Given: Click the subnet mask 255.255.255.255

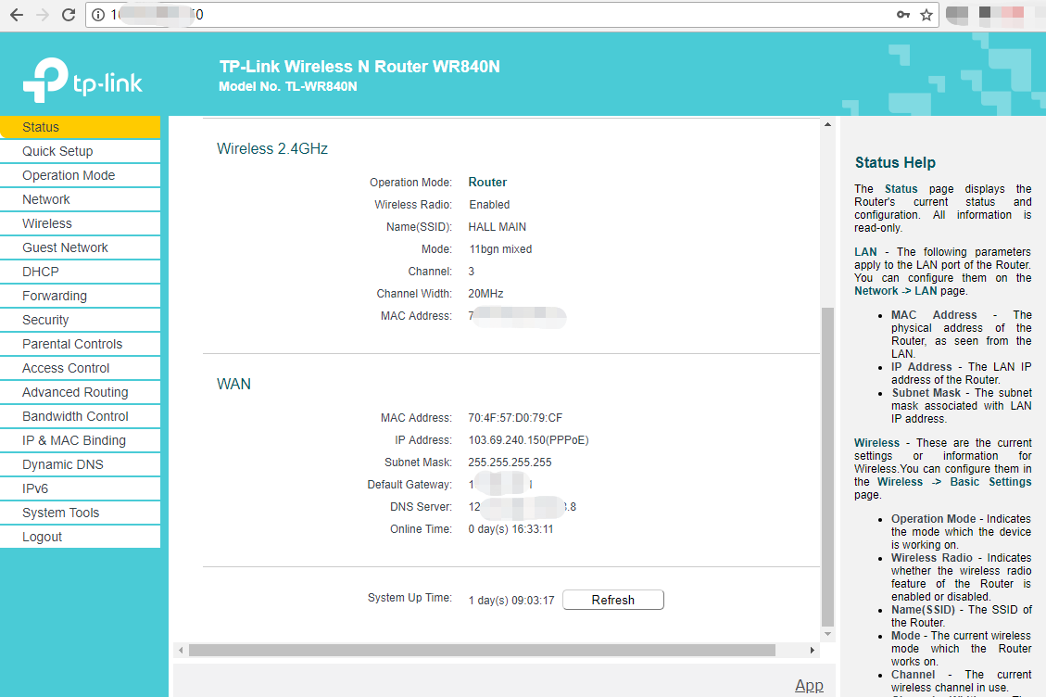Looking at the screenshot, I should click(510, 462).
